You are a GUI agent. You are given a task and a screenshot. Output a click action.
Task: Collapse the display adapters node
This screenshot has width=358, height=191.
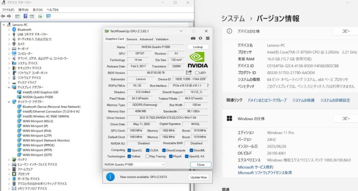pyautogui.click(x=9, y=87)
